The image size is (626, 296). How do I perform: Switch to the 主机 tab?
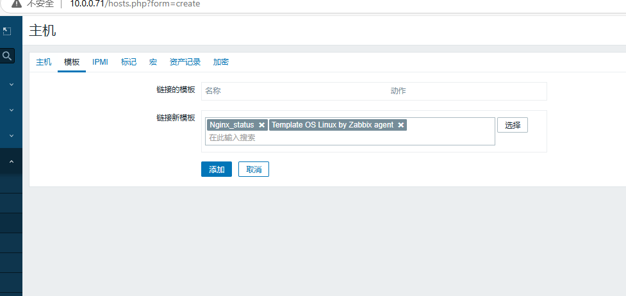click(44, 62)
